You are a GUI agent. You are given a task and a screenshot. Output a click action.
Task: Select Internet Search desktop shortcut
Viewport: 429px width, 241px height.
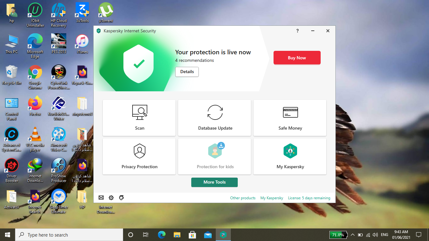[x=35, y=201]
